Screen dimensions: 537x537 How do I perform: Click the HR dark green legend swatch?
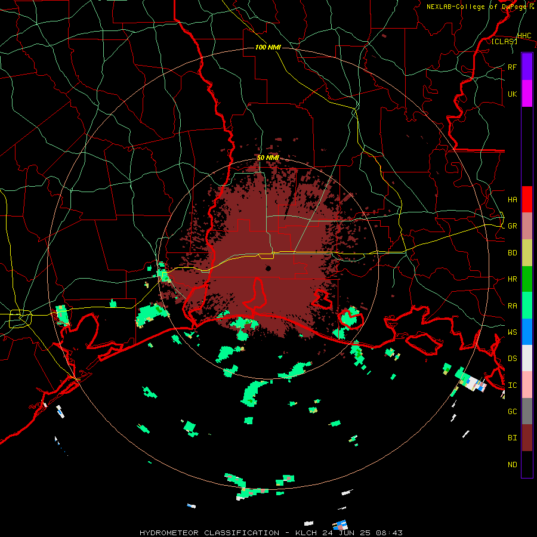[x=527, y=279]
